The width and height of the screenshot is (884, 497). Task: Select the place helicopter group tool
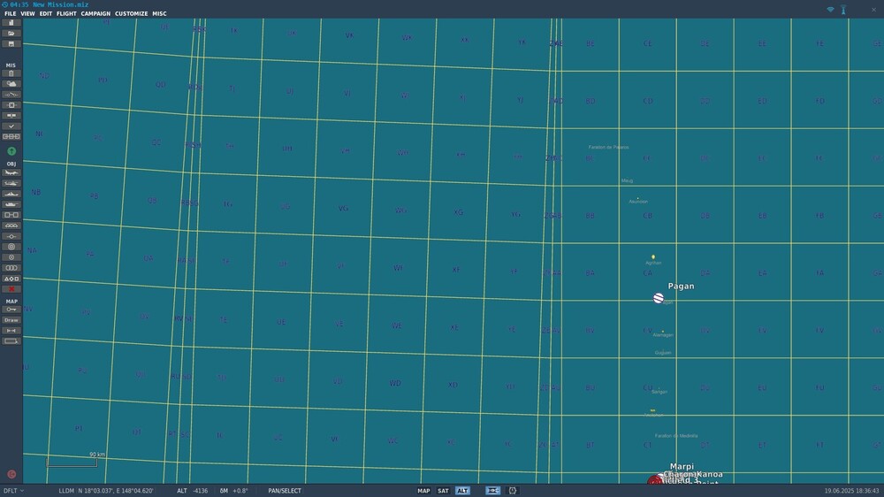pos(11,183)
